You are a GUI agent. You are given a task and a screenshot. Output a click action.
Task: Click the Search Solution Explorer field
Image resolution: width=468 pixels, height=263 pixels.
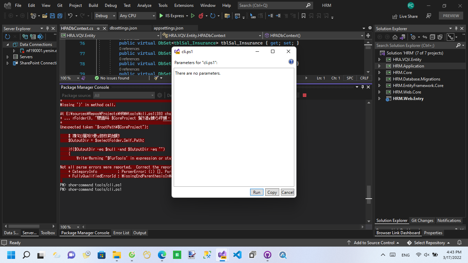(420, 45)
